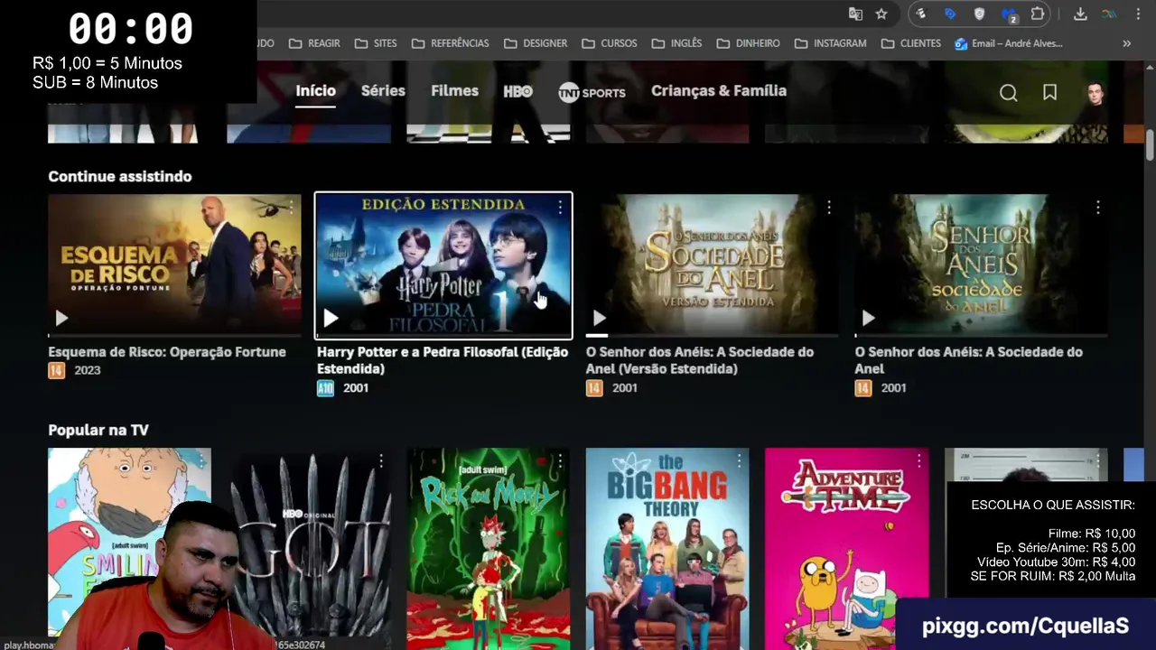Open the search magnifier on the streaming site
The image size is (1156, 650).
click(1009, 93)
